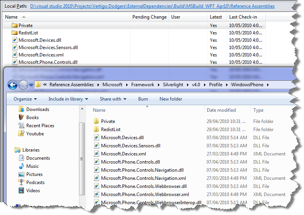Image resolution: width=304 pixels, height=215 pixels.
Task: Select Private folder icon in Source Control list
Action: coord(15,26)
